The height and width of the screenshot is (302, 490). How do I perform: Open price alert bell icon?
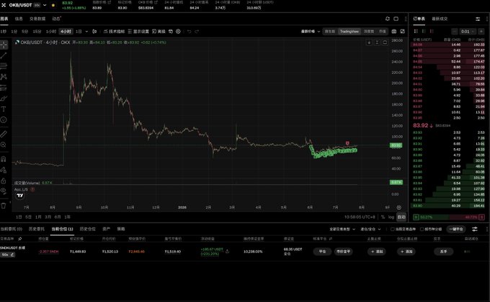click(x=388, y=19)
